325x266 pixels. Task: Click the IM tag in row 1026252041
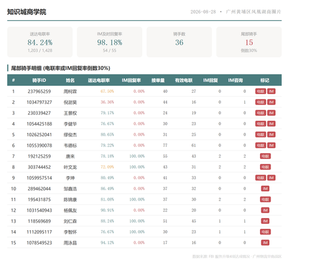(x=271, y=134)
